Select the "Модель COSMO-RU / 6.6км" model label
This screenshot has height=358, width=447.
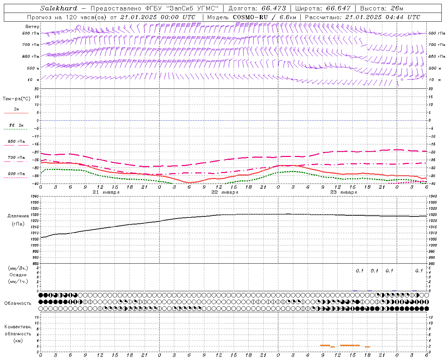251,17
